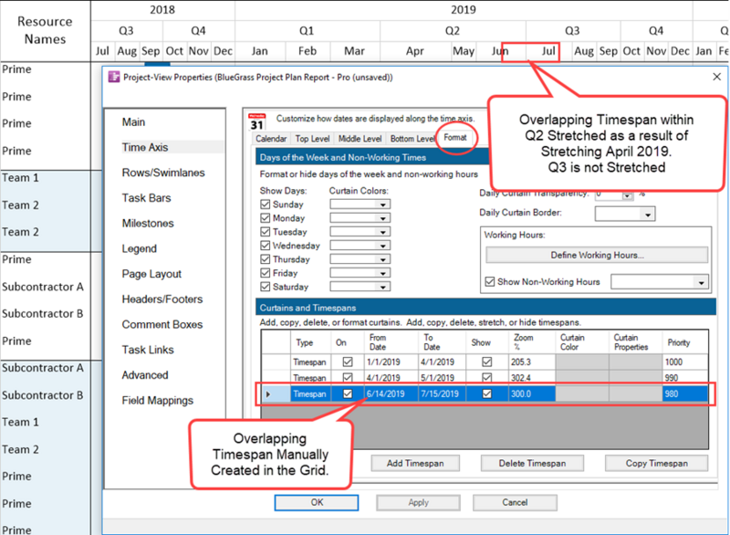
Task: Uncheck the Saturday show day checkbox
Action: tap(266, 287)
